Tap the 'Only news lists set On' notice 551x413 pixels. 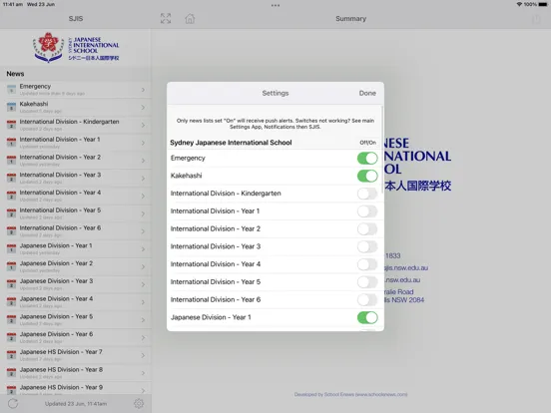pyautogui.click(x=275, y=124)
